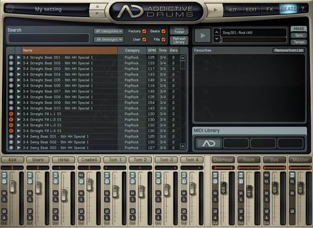Sort the list by Category column
This screenshot has height=228, width=313.
[132, 50]
